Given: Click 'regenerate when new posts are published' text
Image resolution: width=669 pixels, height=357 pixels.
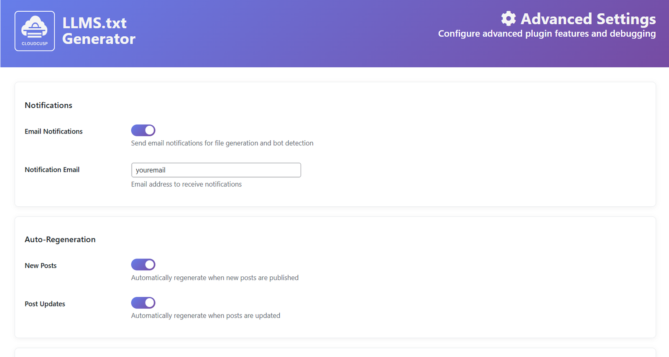Looking at the screenshot, I should click(x=215, y=278).
